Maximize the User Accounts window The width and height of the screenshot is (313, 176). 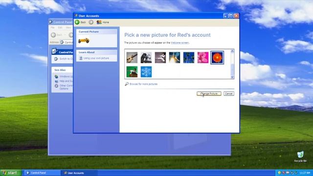click(x=231, y=16)
